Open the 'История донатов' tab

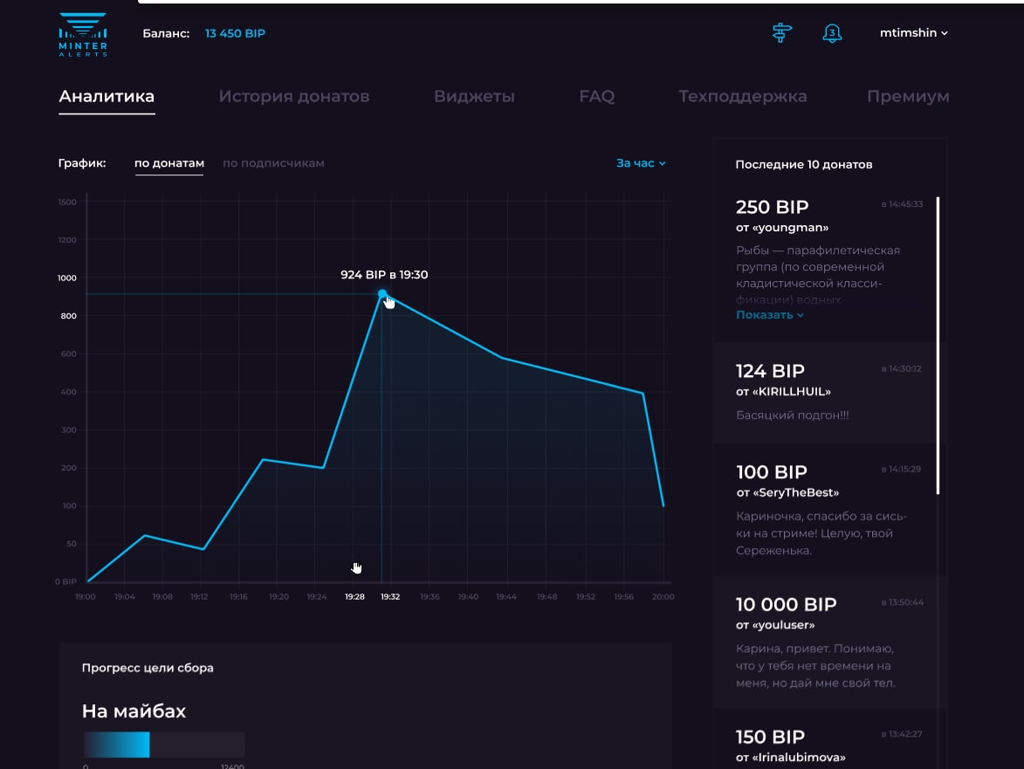coord(293,97)
